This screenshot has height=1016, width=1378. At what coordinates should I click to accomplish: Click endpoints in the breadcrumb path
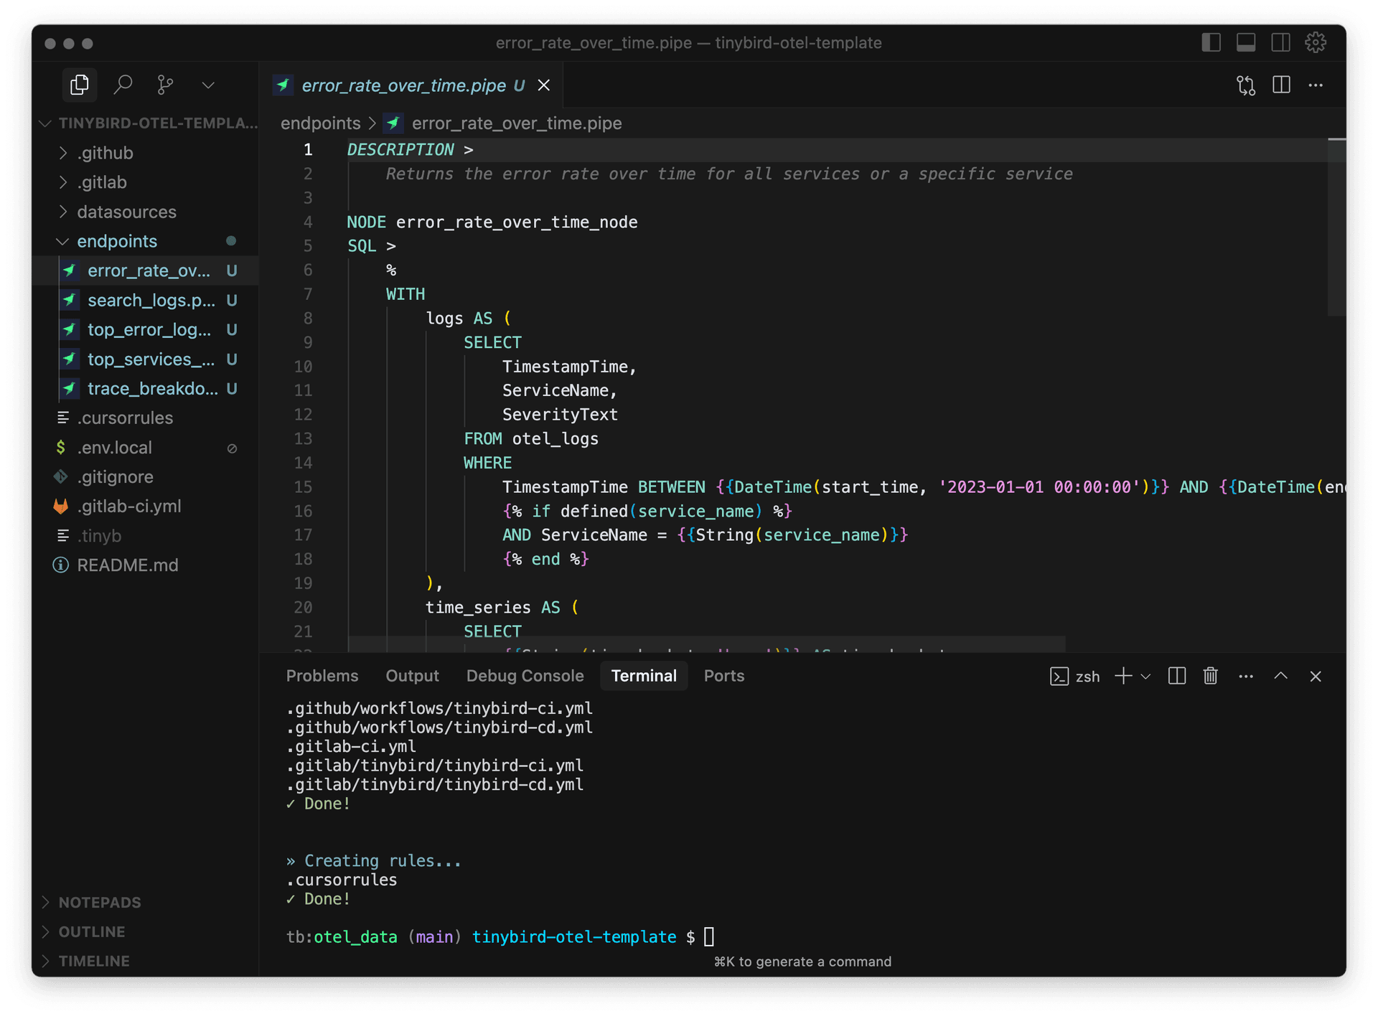coord(320,123)
